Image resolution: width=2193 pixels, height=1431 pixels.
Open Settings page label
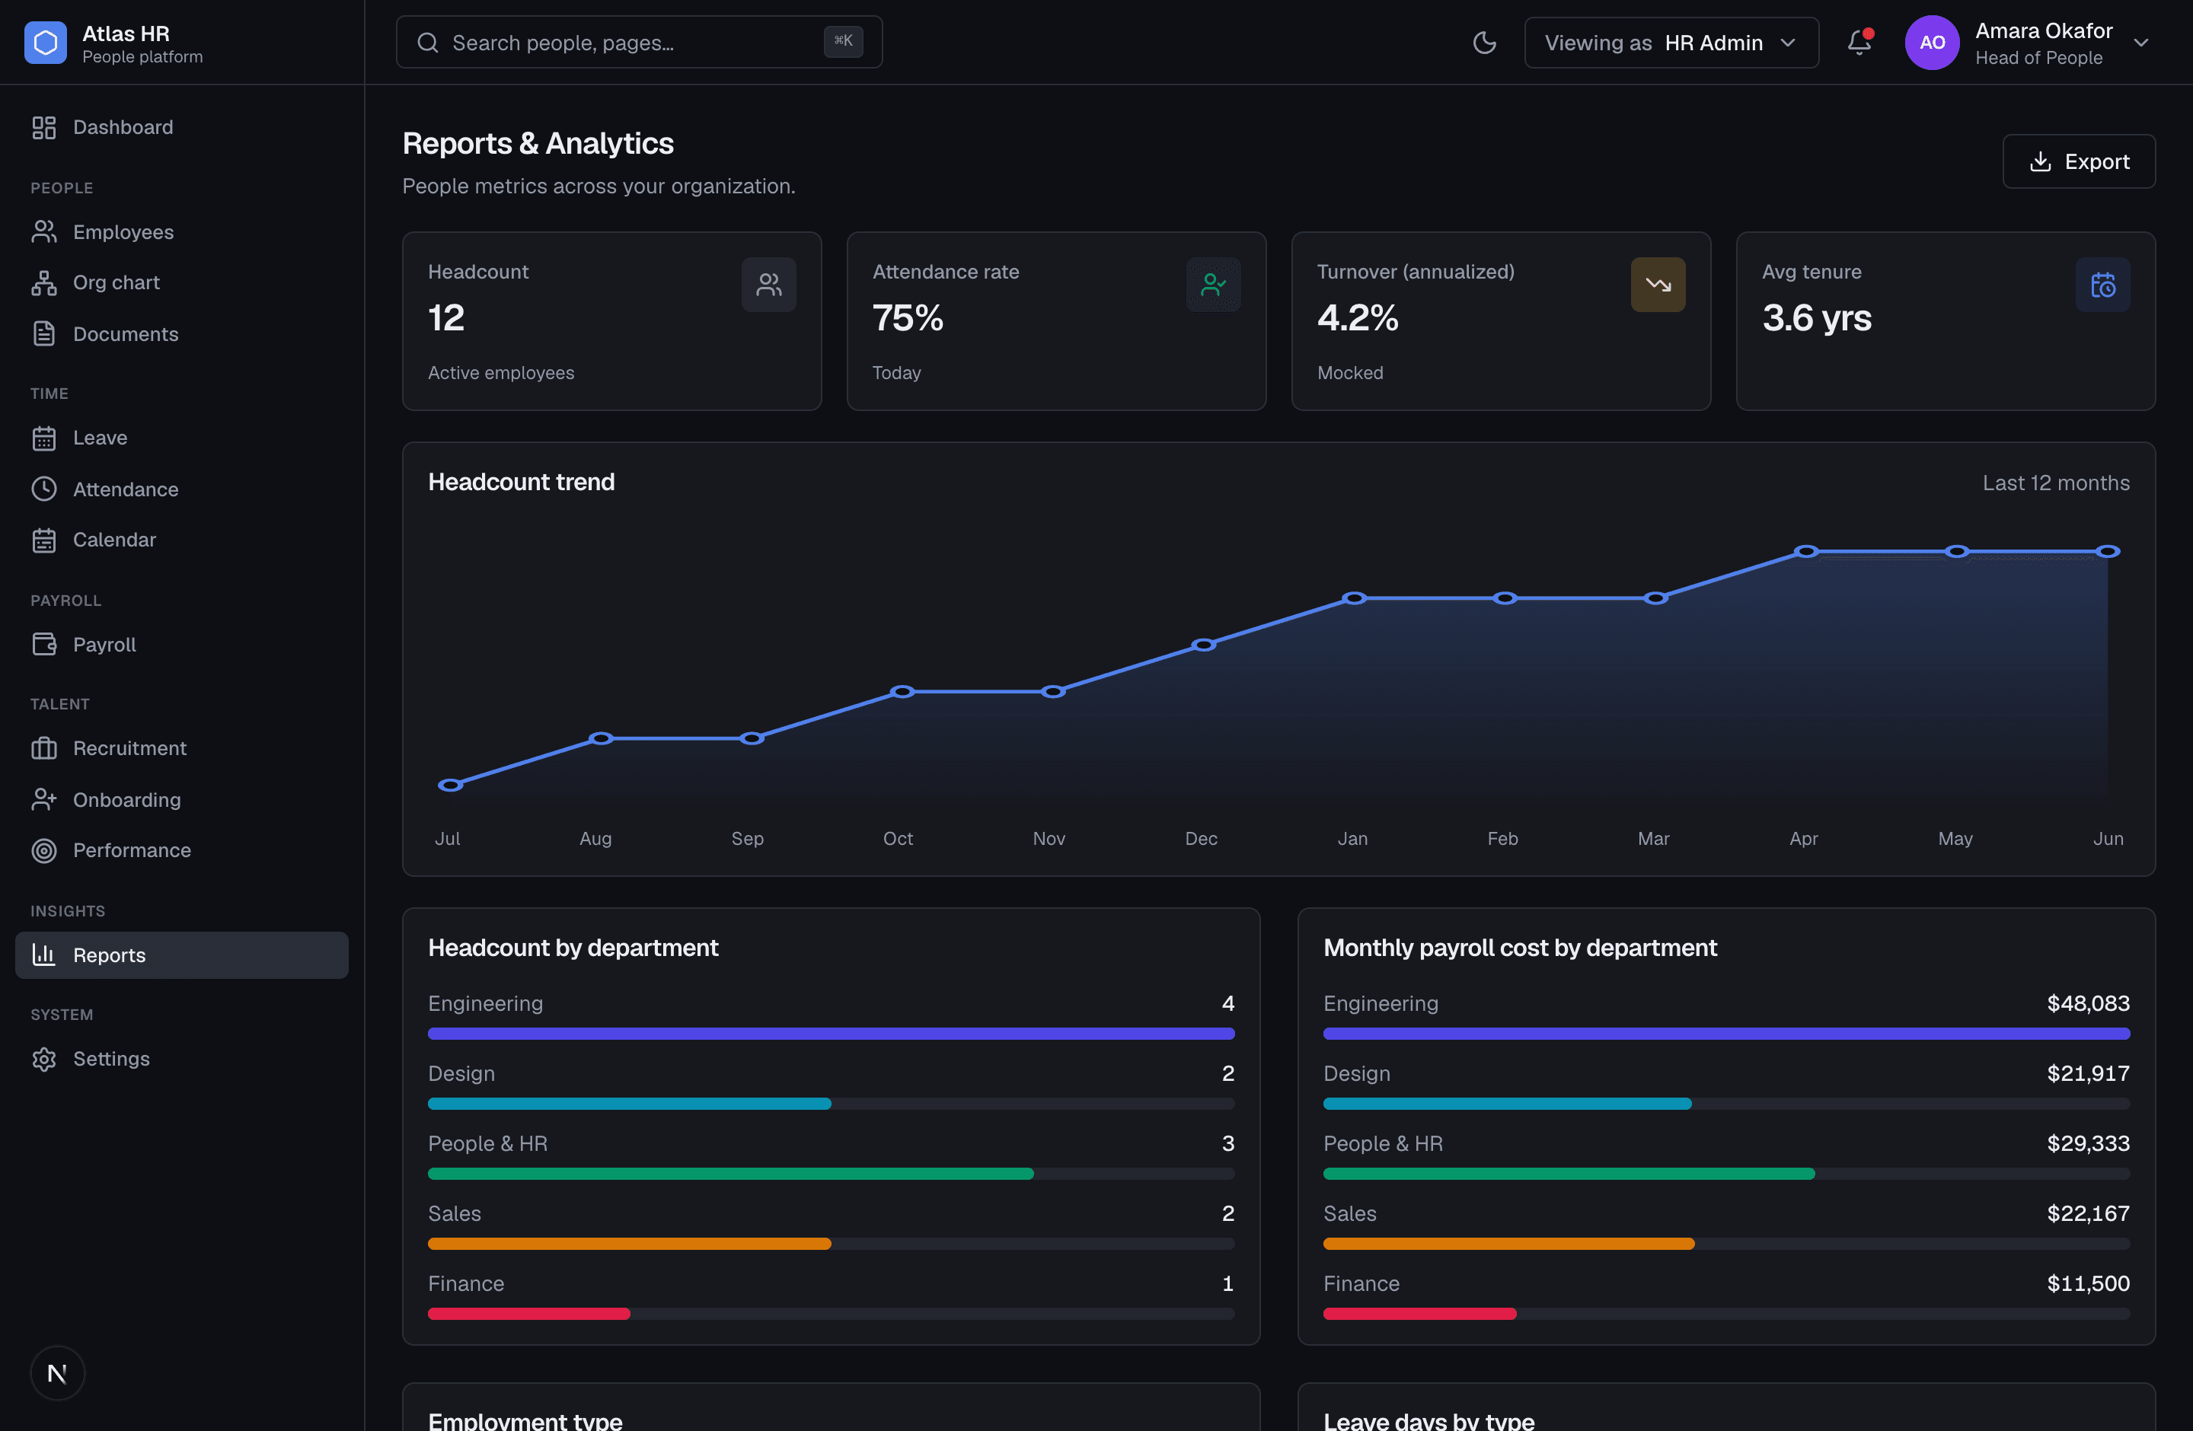(x=110, y=1059)
